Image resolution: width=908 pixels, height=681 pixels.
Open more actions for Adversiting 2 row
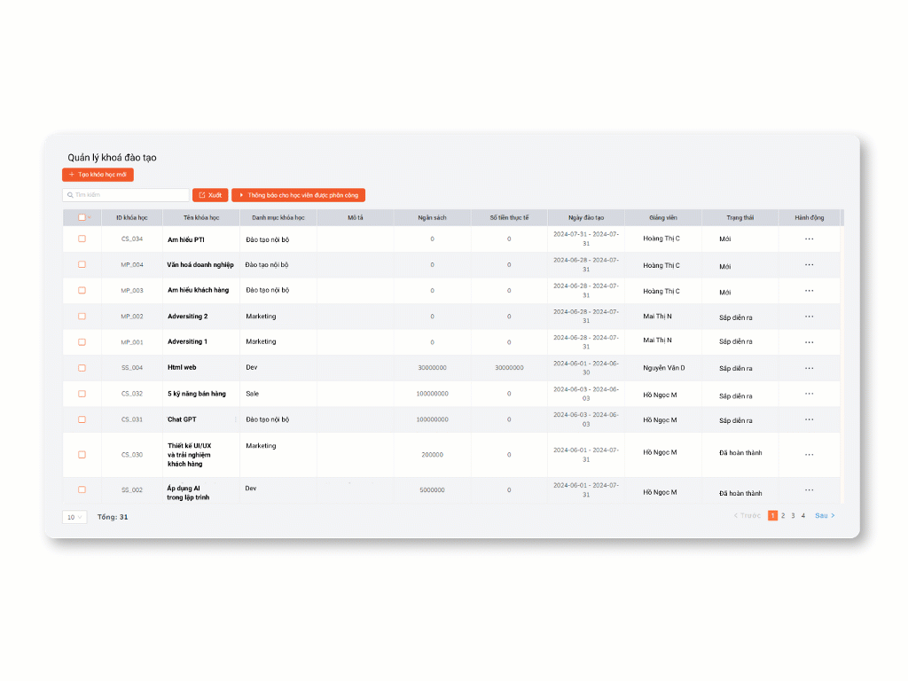click(x=809, y=316)
